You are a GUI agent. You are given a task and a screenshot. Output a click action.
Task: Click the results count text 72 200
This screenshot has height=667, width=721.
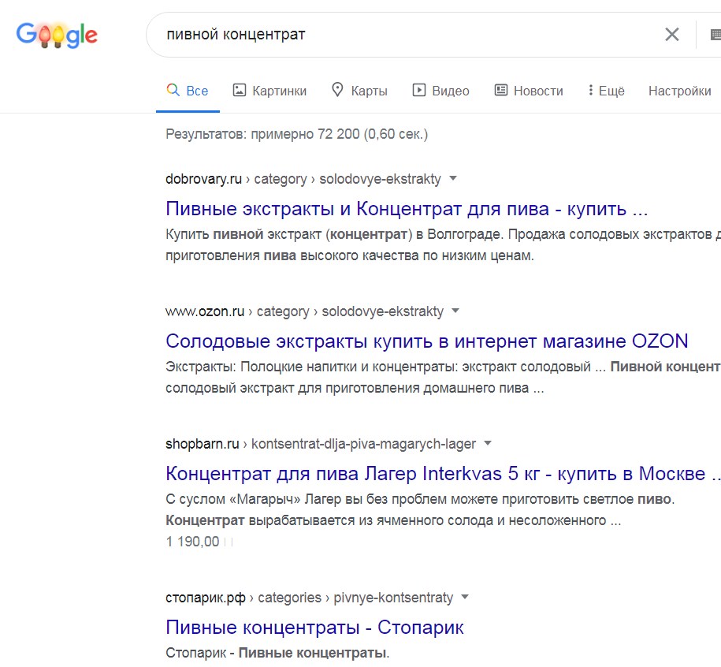click(296, 134)
